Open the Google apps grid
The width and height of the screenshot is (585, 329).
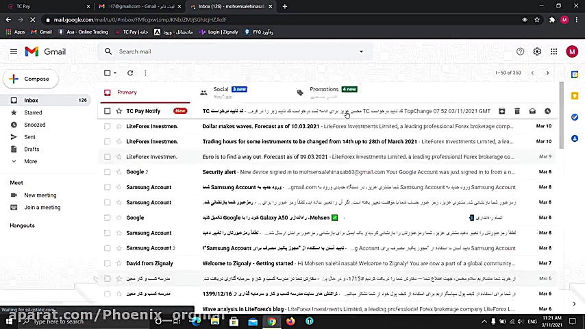tap(553, 51)
